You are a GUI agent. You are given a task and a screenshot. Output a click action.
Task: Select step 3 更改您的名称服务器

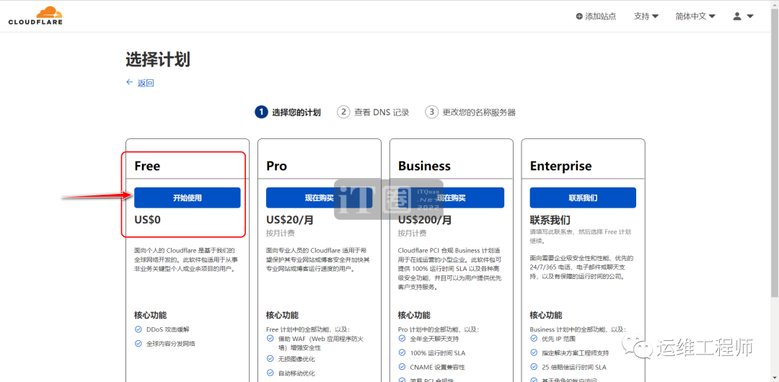470,112
